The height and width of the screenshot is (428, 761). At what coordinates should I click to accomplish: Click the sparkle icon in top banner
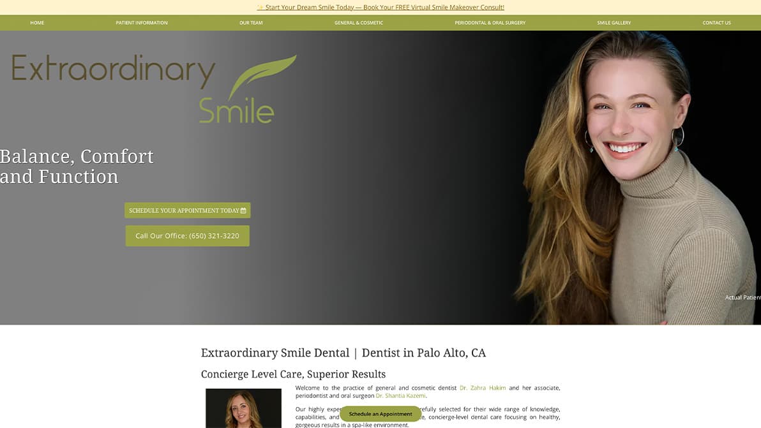tap(260, 7)
